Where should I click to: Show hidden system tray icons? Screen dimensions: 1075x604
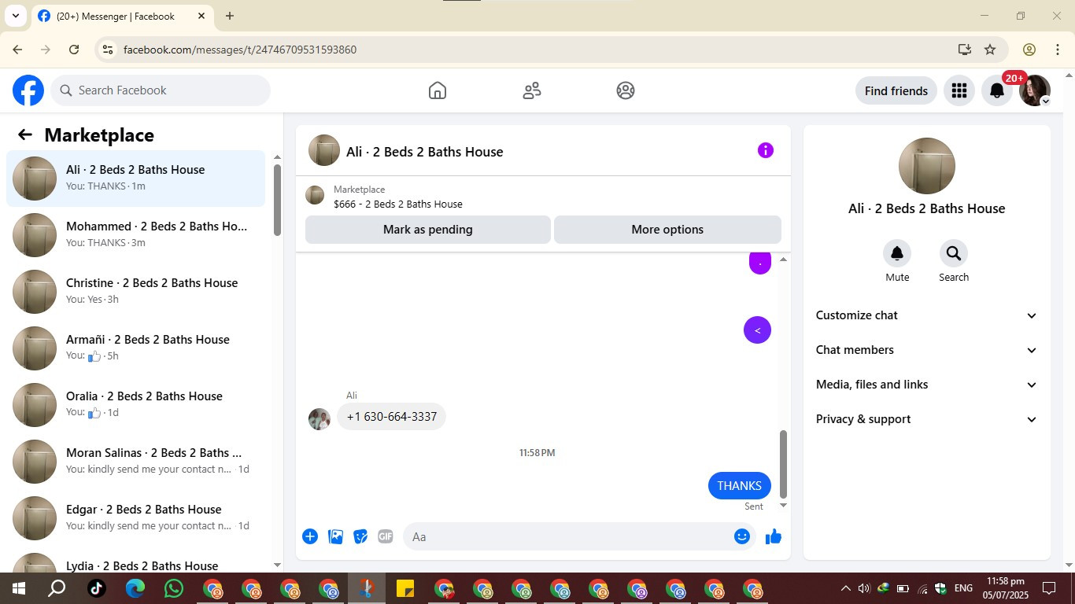[845, 588]
